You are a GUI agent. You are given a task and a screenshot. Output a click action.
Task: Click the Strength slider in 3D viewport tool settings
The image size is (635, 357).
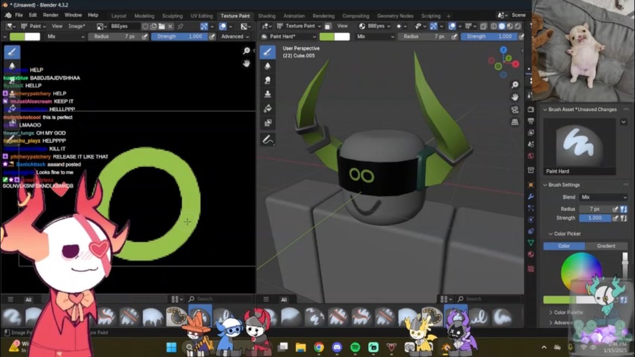pyautogui.click(x=489, y=36)
